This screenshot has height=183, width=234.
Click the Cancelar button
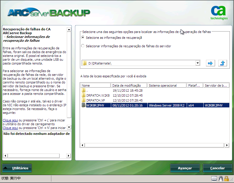pos(217,168)
